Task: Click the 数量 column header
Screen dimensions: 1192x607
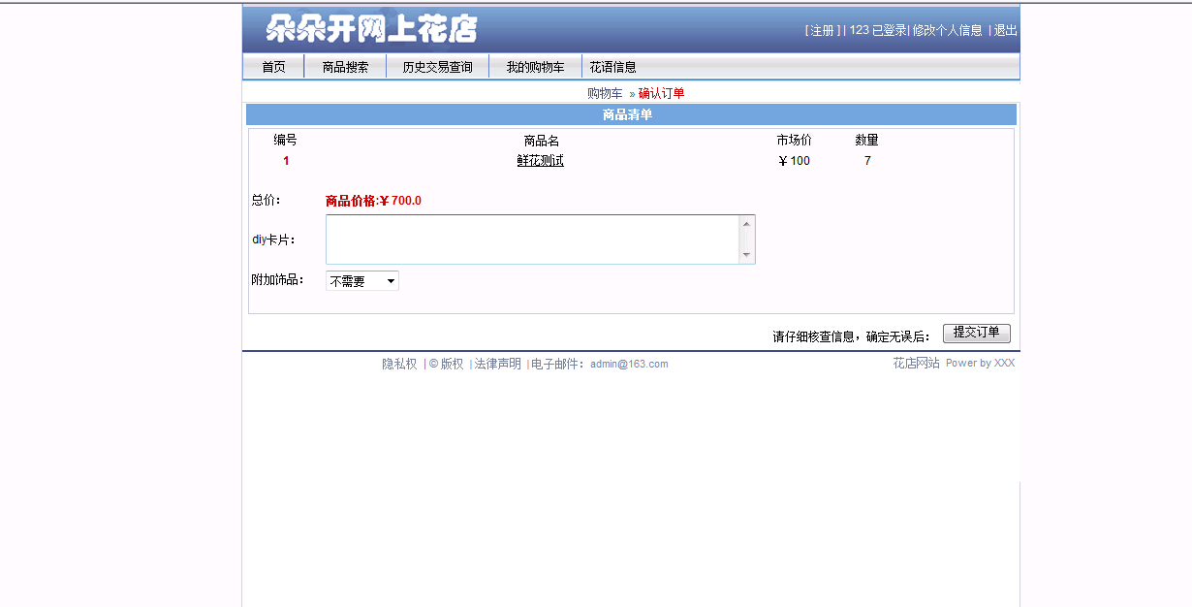Action: tap(866, 141)
